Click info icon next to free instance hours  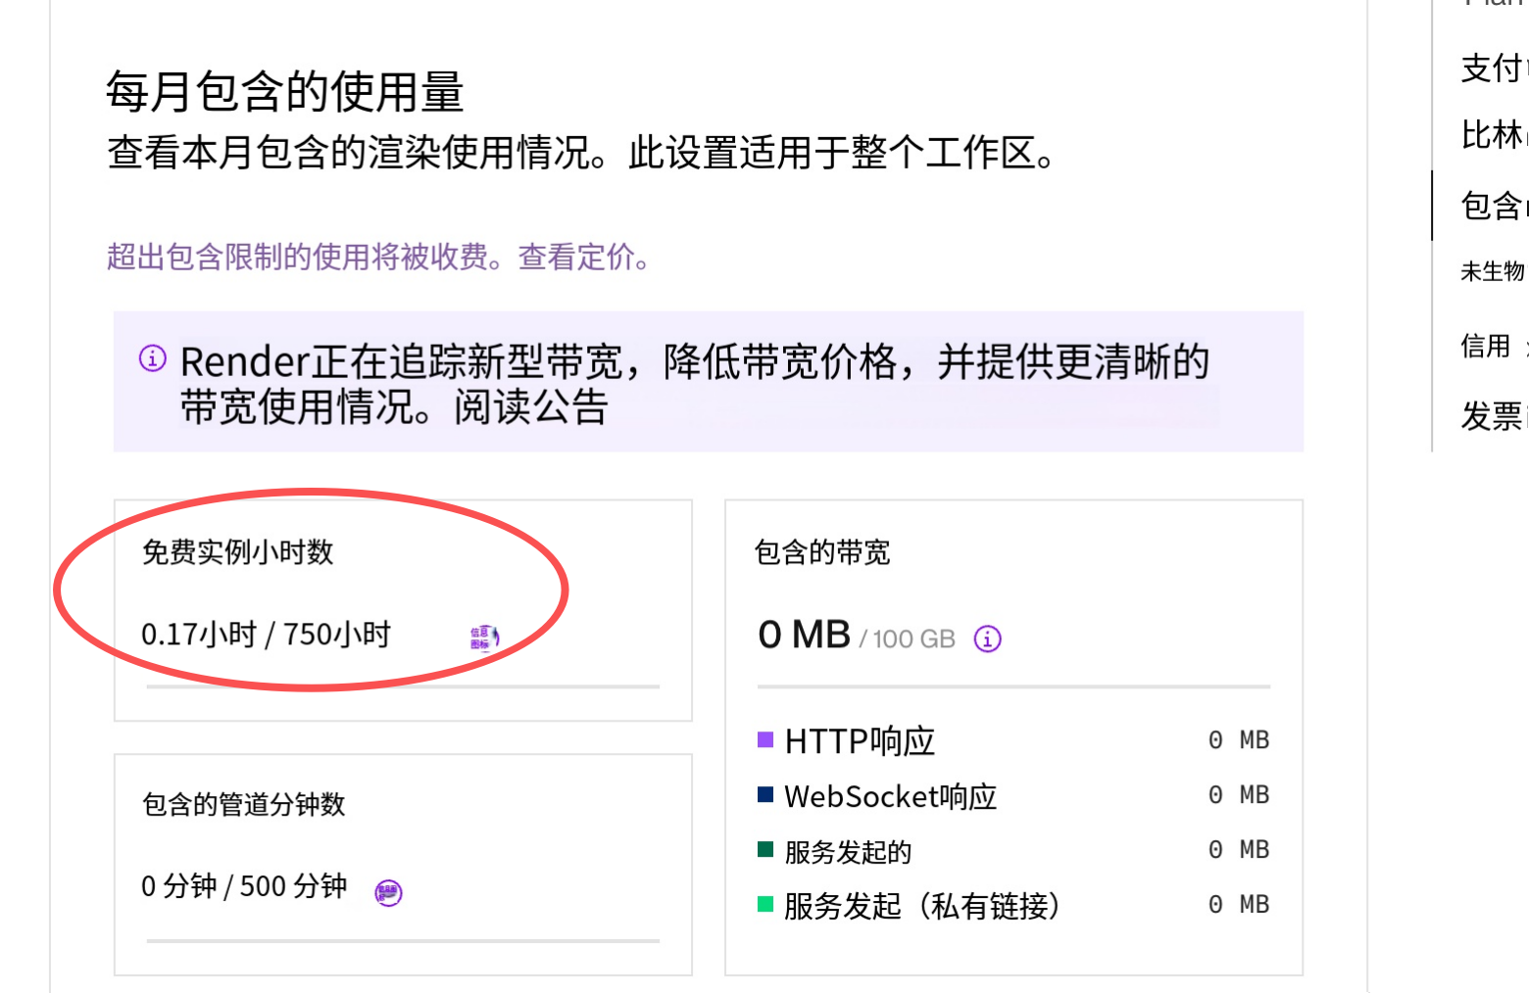[x=482, y=637]
